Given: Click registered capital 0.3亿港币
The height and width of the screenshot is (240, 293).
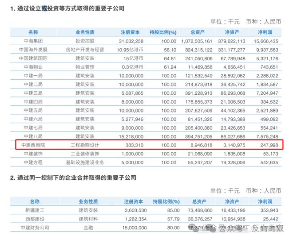Looking at the screenshot, I should (132, 67).
